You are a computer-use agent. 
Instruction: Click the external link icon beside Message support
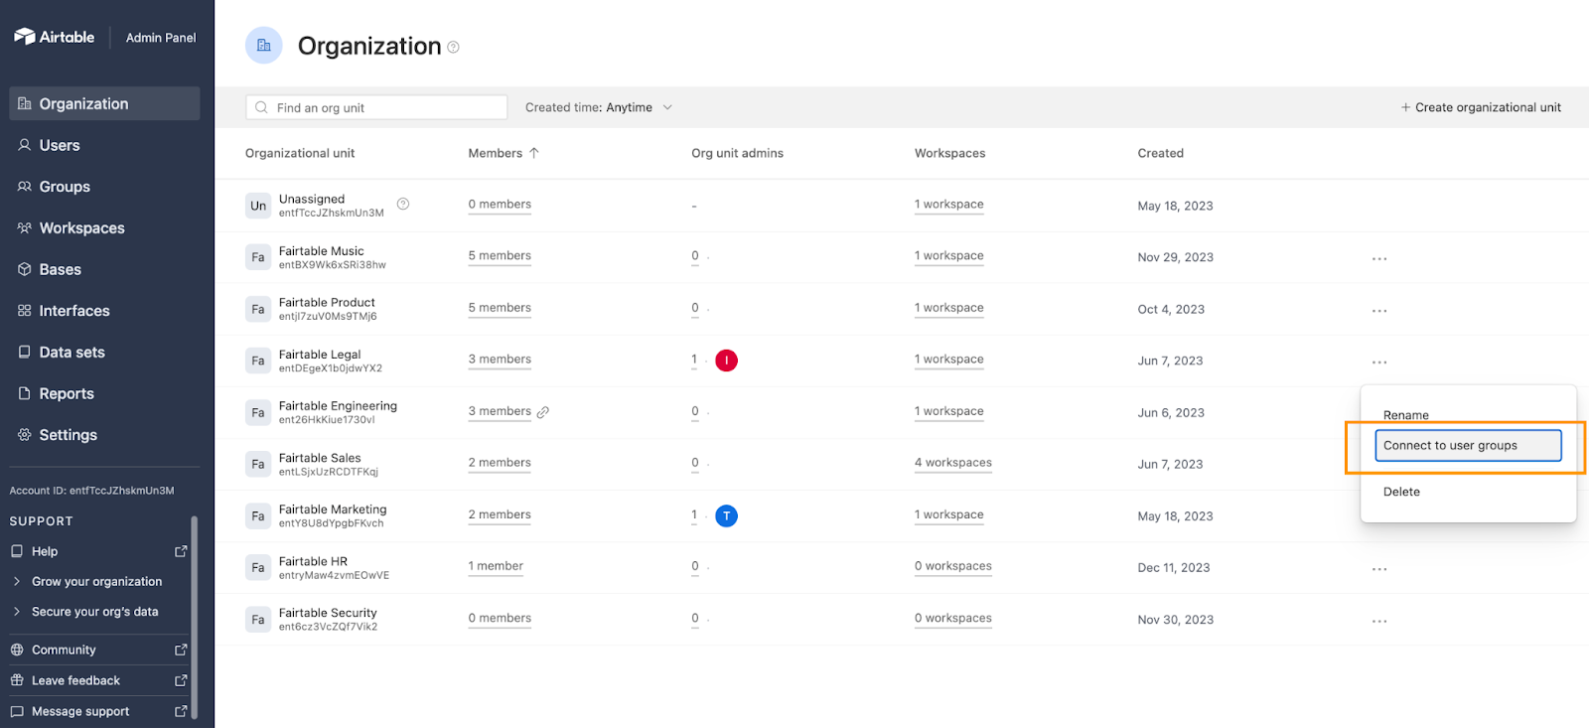[x=181, y=711]
